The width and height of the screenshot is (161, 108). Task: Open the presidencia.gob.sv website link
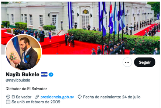[57, 97]
